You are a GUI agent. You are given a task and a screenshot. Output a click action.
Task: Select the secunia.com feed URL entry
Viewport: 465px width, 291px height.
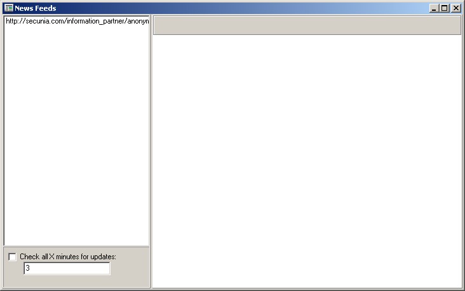77,21
